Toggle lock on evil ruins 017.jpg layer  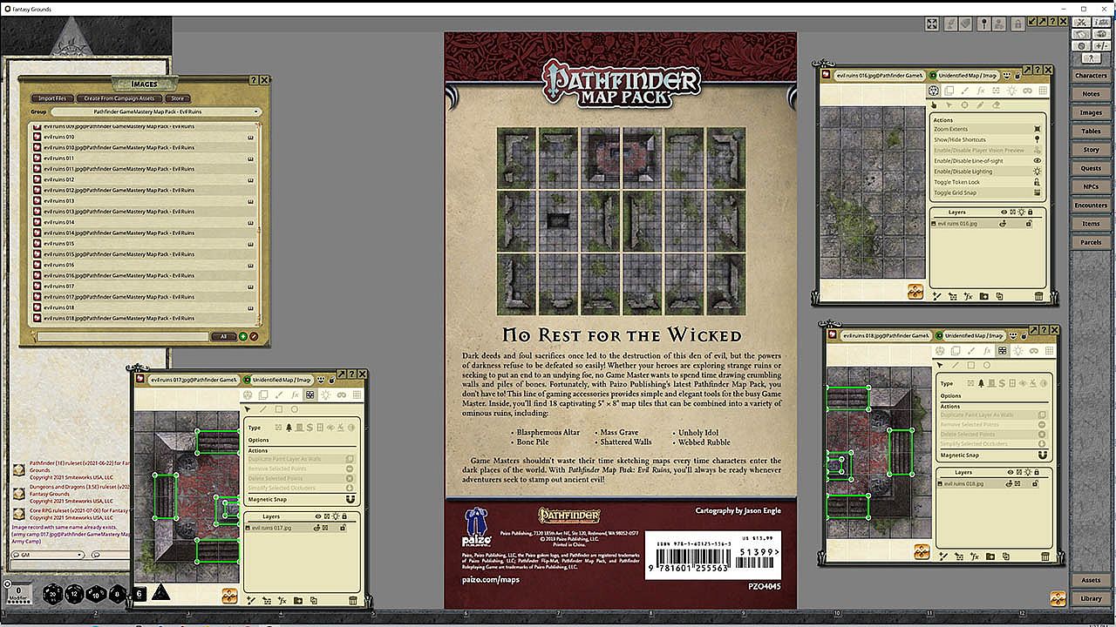(x=344, y=528)
